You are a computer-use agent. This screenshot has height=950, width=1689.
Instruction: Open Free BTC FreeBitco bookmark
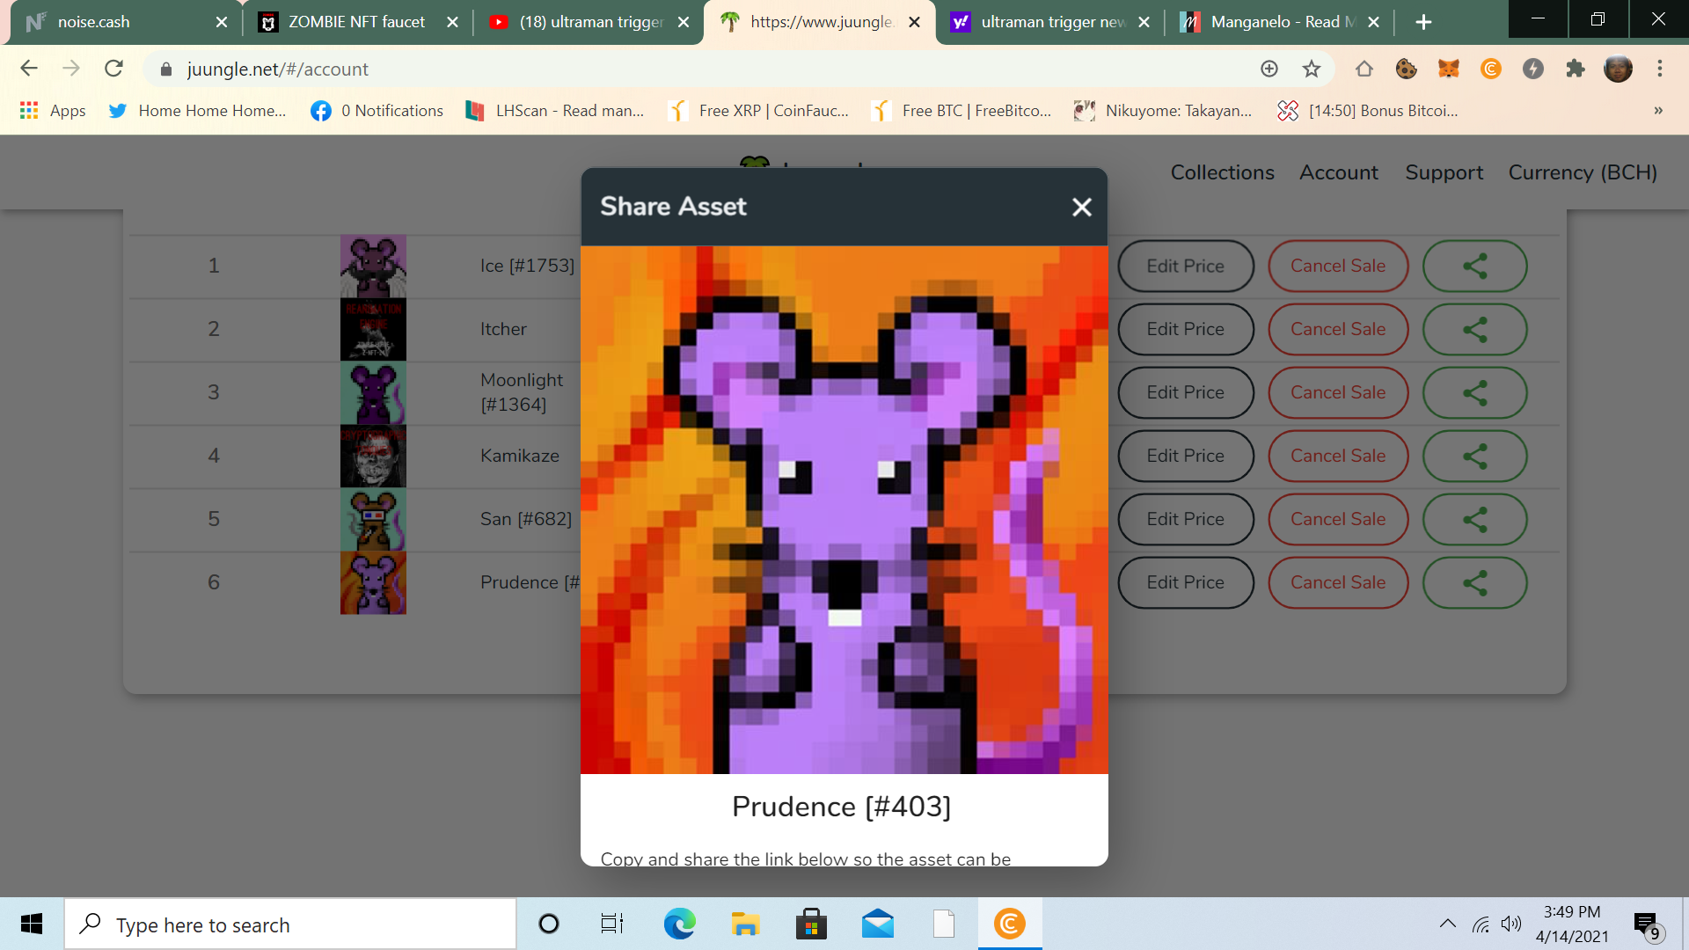point(961,111)
